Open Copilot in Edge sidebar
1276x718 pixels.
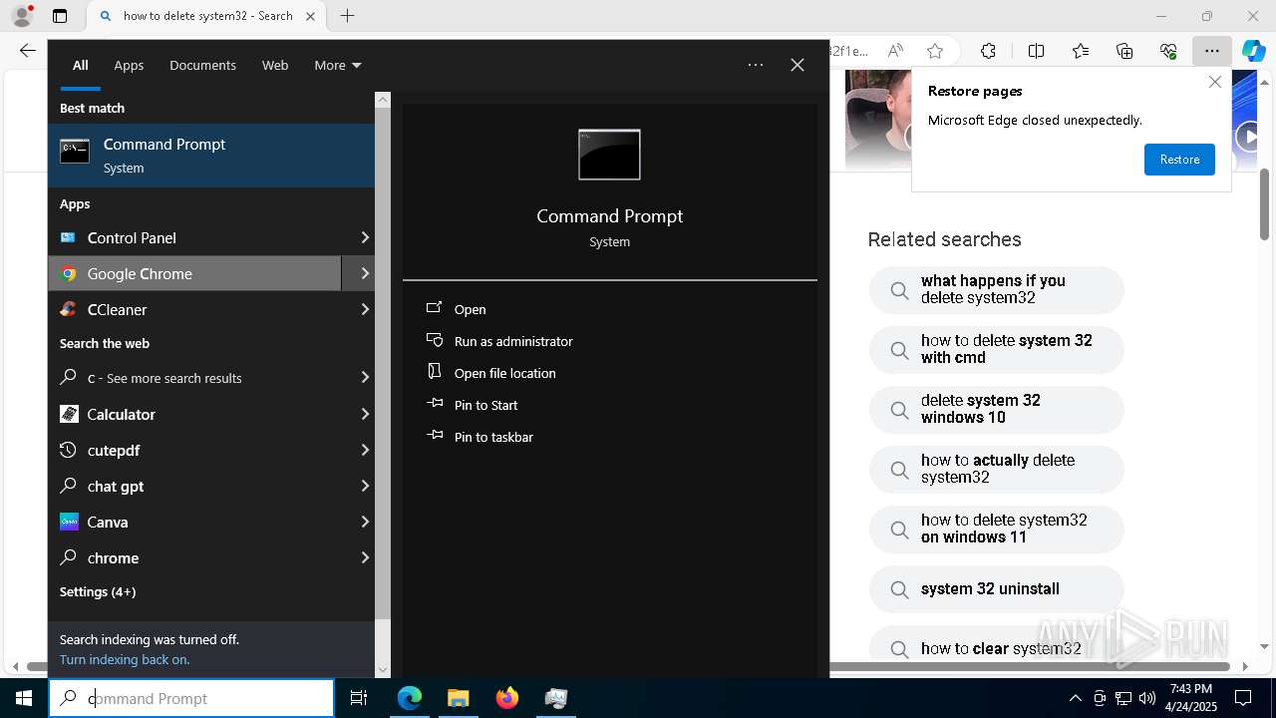click(1253, 51)
